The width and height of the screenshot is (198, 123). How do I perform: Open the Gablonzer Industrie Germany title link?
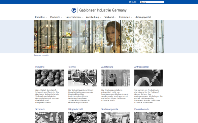(103, 10)
